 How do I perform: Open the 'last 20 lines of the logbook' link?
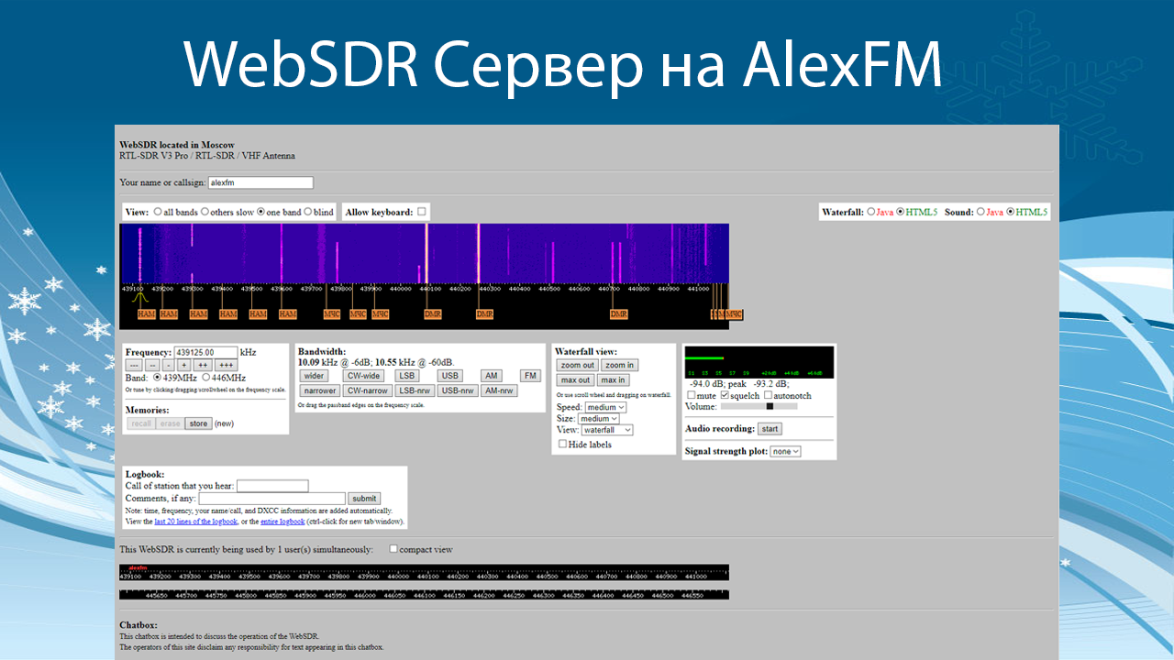[195, 522]
